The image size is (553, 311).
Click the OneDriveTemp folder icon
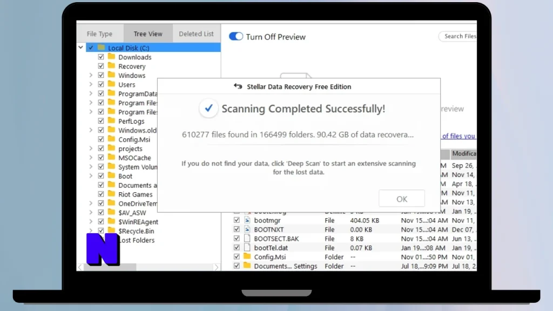[x=111, y=203]
